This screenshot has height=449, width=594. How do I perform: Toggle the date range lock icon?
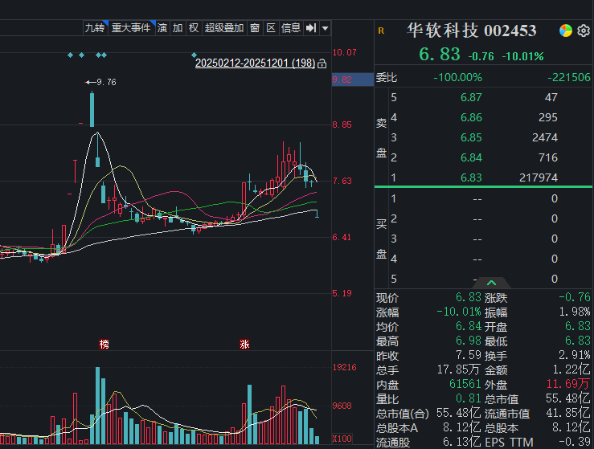click(322, 63)
